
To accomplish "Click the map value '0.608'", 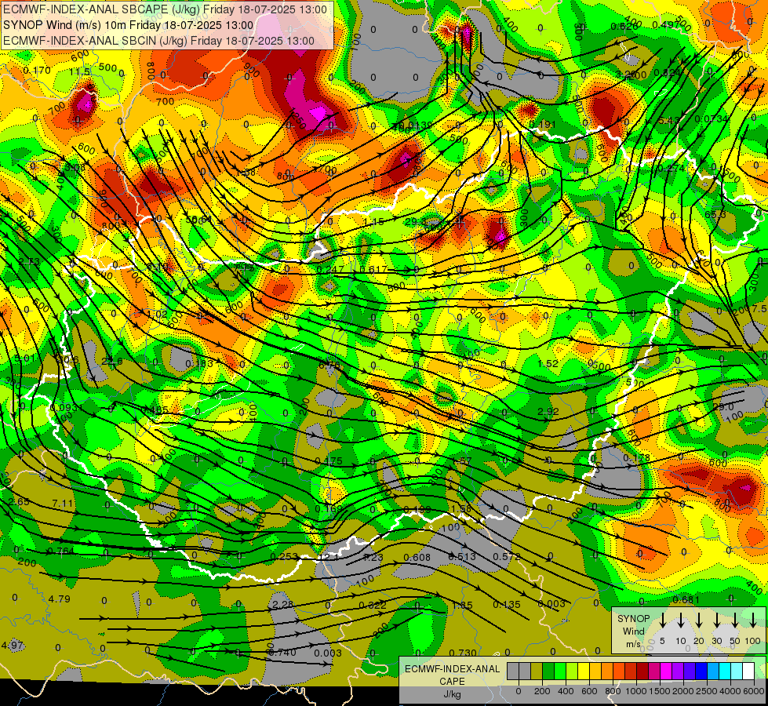I will click(417, 557).
